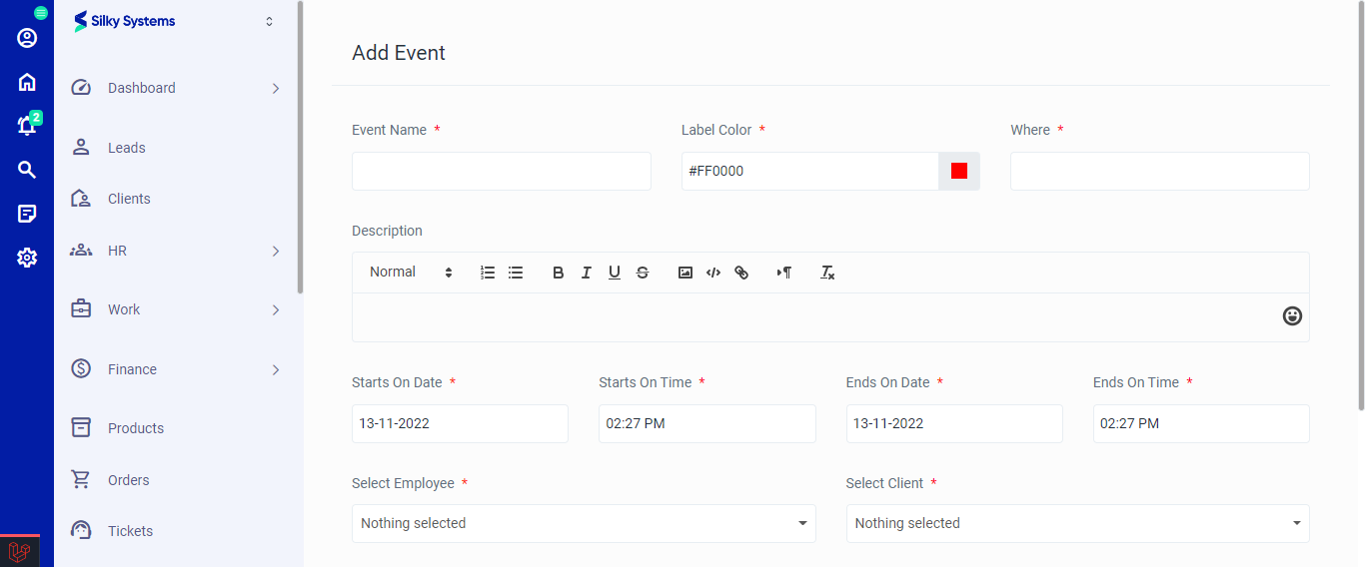Click the Ends On Time field

click(1201, 423)
